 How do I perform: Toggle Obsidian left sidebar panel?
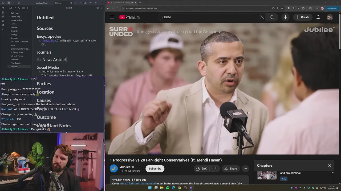coord(3,3)
